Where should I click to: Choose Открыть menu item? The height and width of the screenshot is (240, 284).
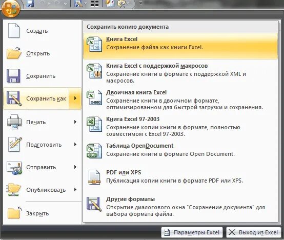coord(43,53)
